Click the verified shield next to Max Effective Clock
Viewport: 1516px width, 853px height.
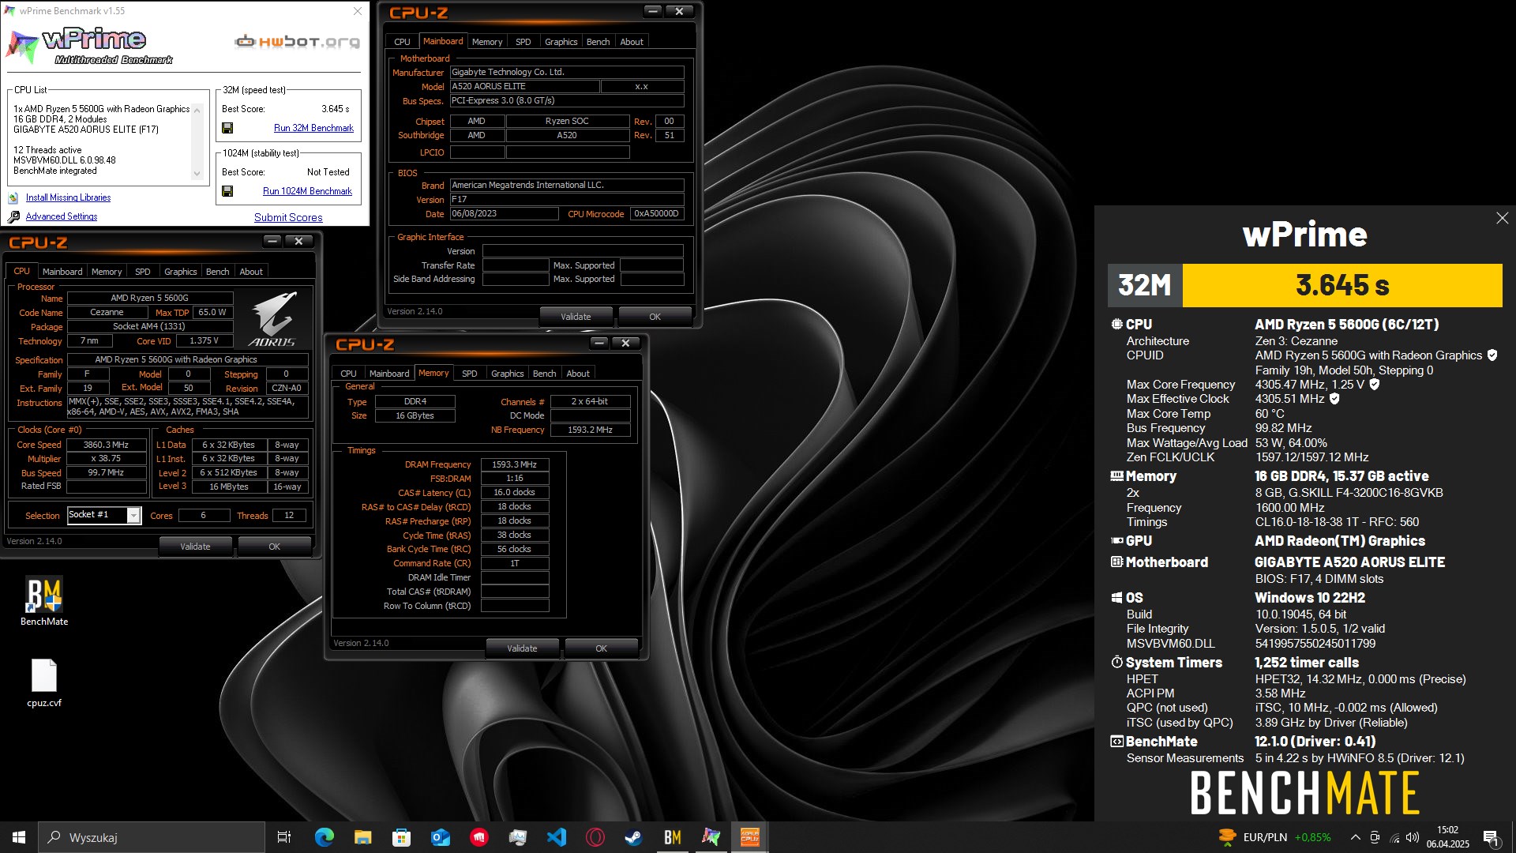(1334, 399)
